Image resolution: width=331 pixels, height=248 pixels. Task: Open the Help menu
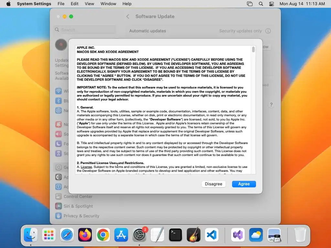(x=127, y=4)
